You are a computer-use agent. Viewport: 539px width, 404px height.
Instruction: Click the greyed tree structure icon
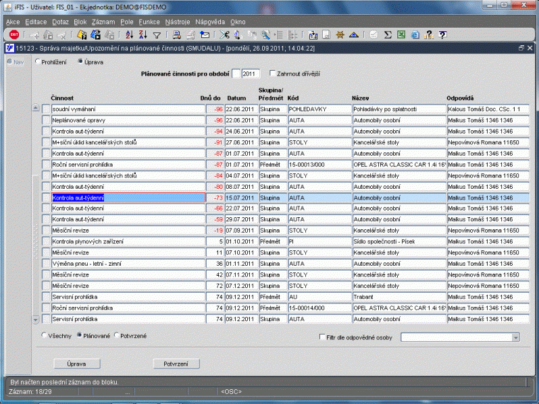(292, 34)
